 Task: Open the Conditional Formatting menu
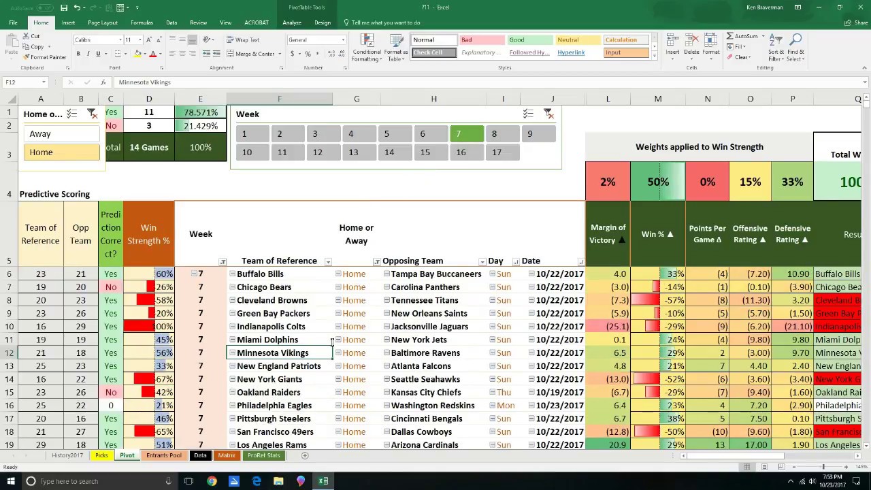click(367, 47)
